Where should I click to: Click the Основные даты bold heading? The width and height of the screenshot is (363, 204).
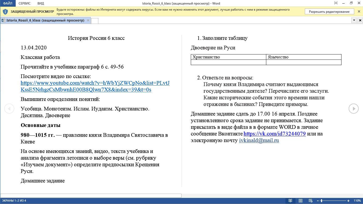[x=41, y=125]
